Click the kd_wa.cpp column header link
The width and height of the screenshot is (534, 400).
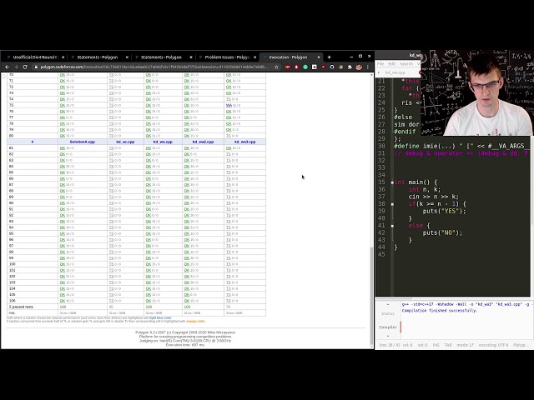coord(163,142)
